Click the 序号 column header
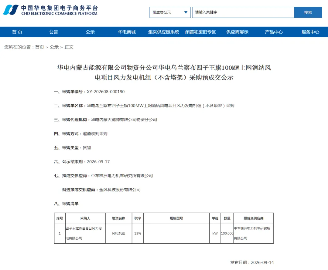This screenshot has height=270, width=328. (60, 218)
